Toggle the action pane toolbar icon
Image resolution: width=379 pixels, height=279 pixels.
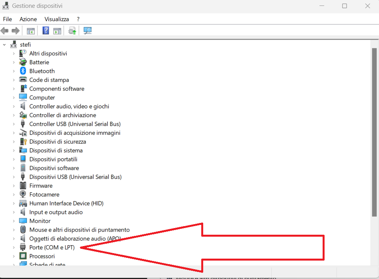[58, 31]
